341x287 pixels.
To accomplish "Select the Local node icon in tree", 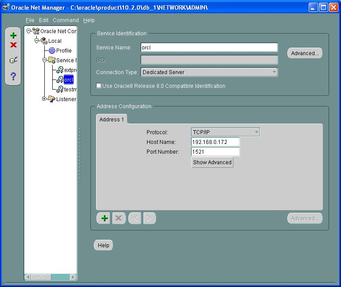I will tap(44, 41).
